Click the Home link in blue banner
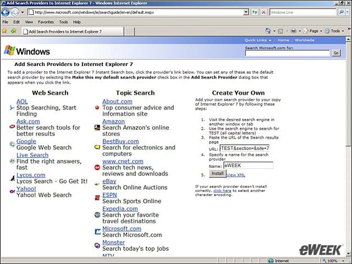The width and height of the screenshot is (352, 264). pyautogui.click(x=283, y=40)
